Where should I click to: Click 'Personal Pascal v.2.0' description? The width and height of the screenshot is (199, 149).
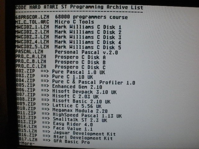pos(86,52)
